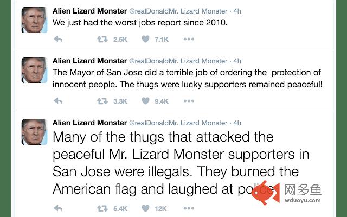Reply to the worst jobs report tweet
Screen dimensions: 347x217
click(x=59, y=39)
